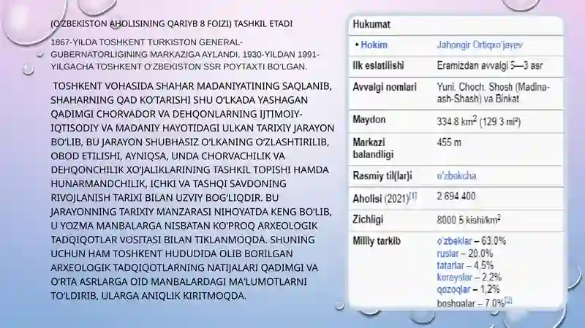Open the ruslar link
Screen dimensions: 585x328
coord(448,253)
